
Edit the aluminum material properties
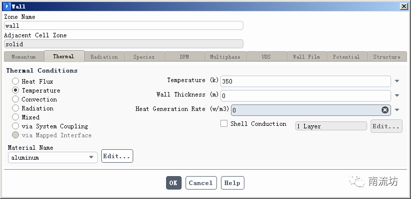tap(117, 156)
